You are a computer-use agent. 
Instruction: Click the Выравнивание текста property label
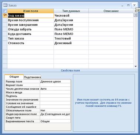[x=23, y=121]
